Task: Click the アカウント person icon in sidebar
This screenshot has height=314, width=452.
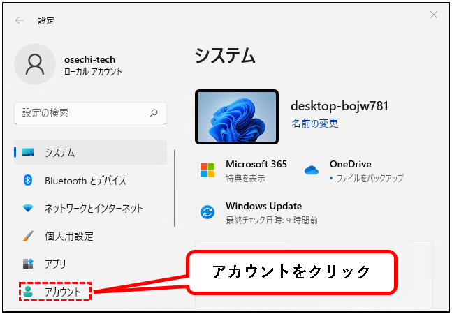Action: (28, 292)
